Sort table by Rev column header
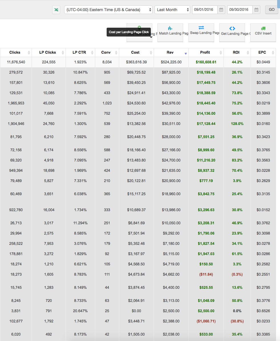This screenshot has height=341, width=280. [x=170, y=53]
